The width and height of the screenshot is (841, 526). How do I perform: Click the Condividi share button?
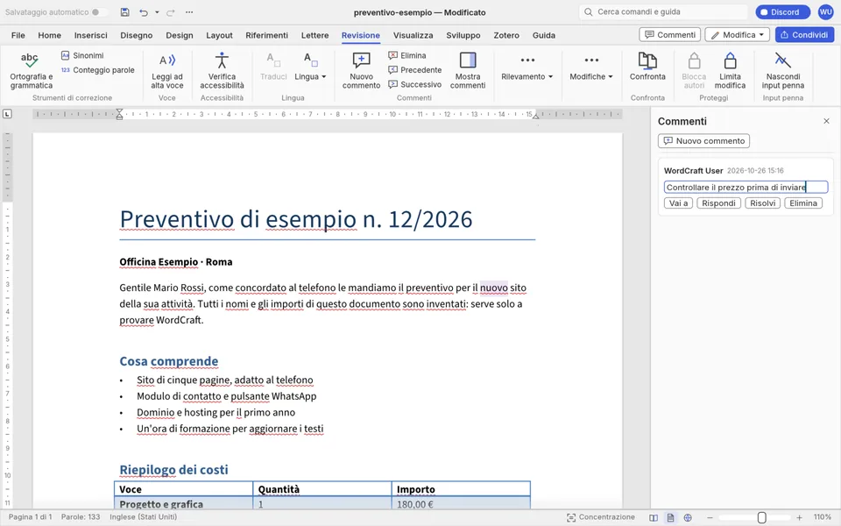(x=804, y=34)
